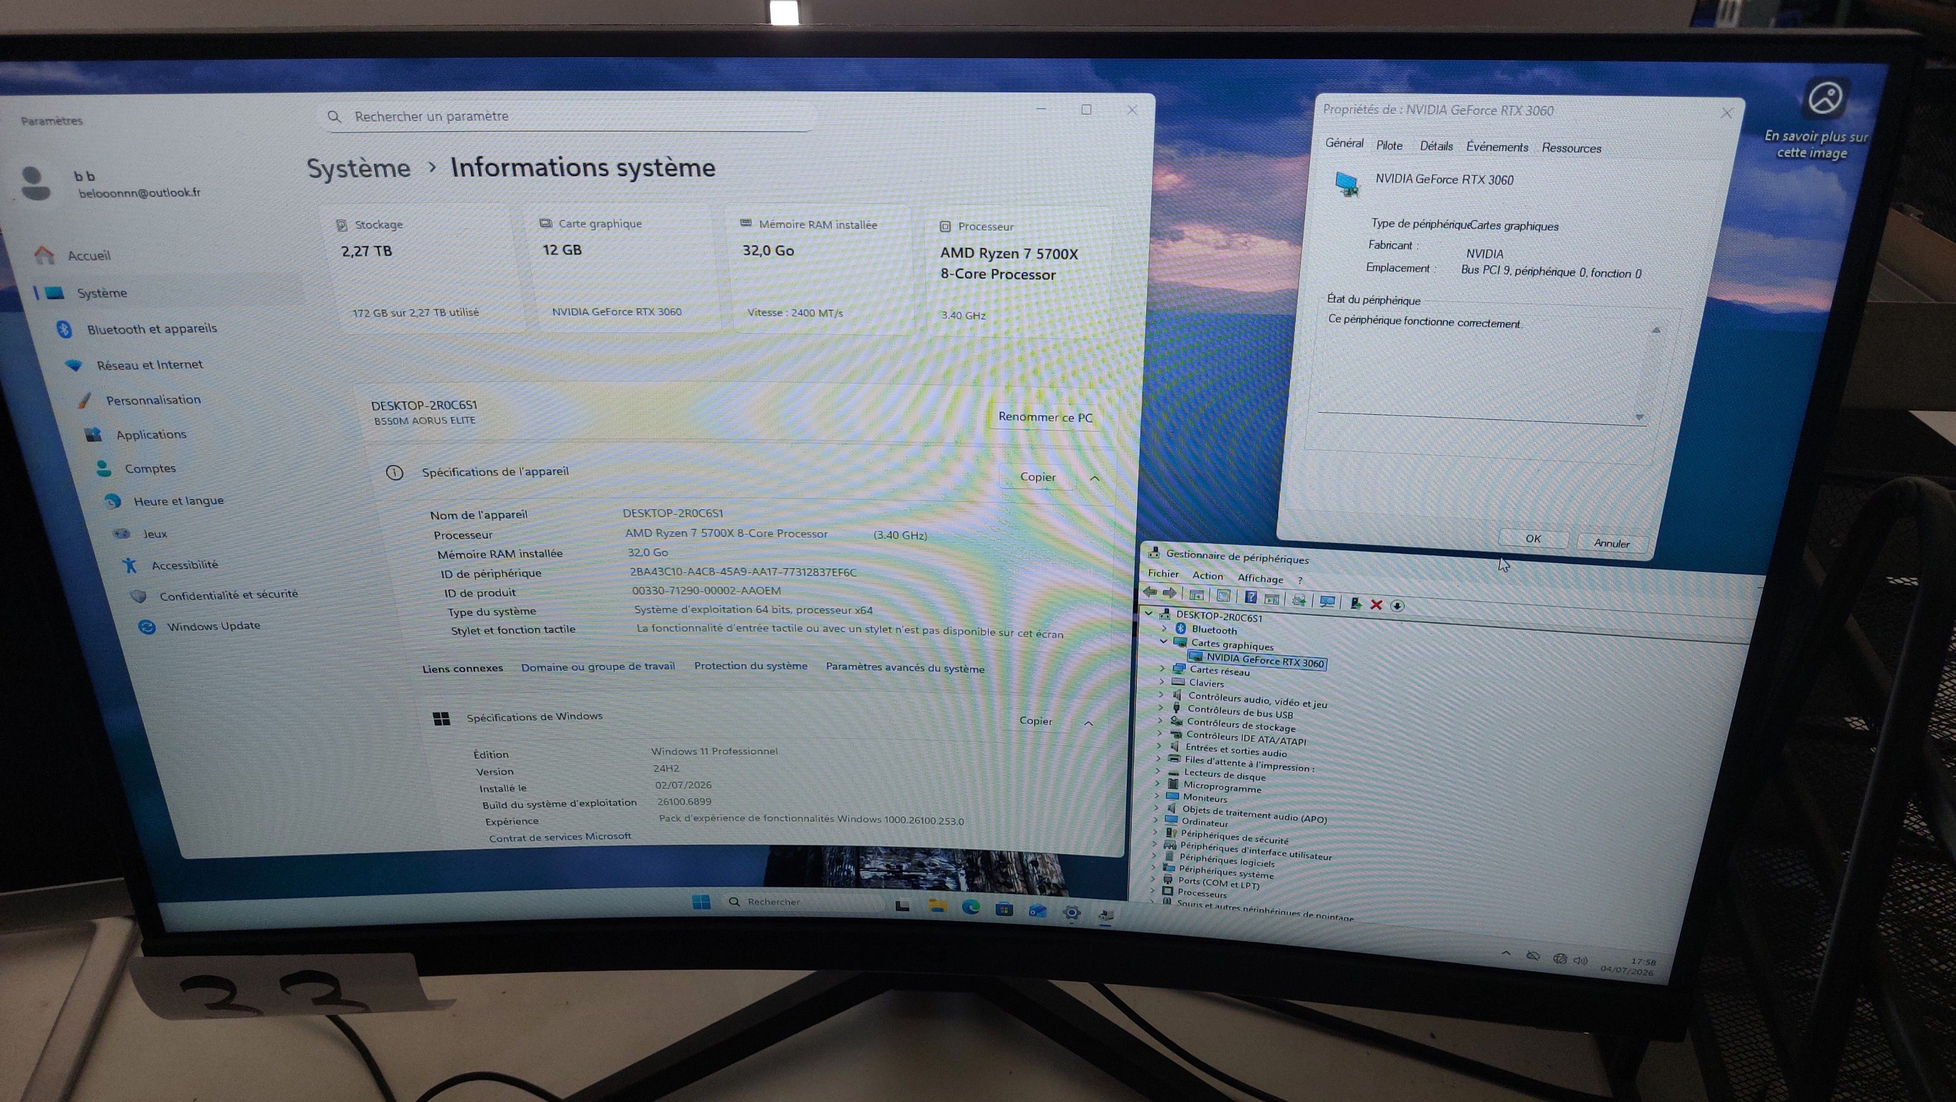
Task: Expand the Bluetooth node in Device Manager
Action: [x=1164, y=629]
